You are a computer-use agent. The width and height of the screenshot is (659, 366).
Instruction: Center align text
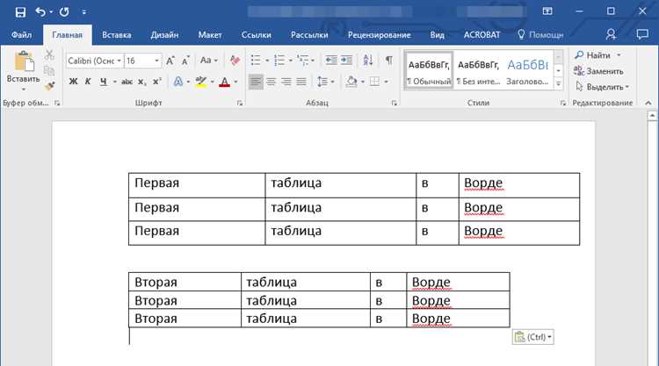click(272, 82)
